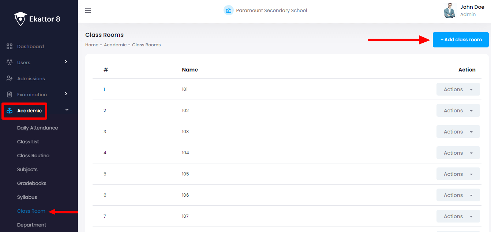This screenshot has width=491, height=232.
Task: Expand the Users submenu chevron
Action: (66, 62)
